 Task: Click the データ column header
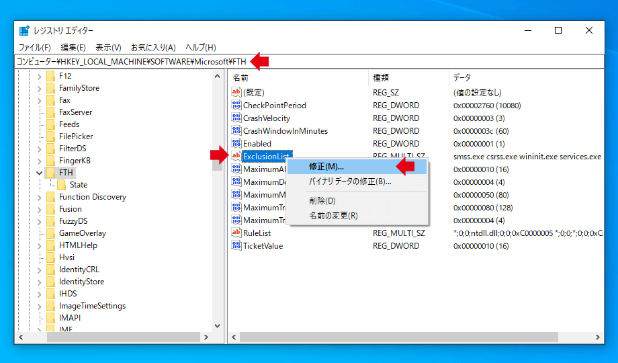(x=527, y=78)
